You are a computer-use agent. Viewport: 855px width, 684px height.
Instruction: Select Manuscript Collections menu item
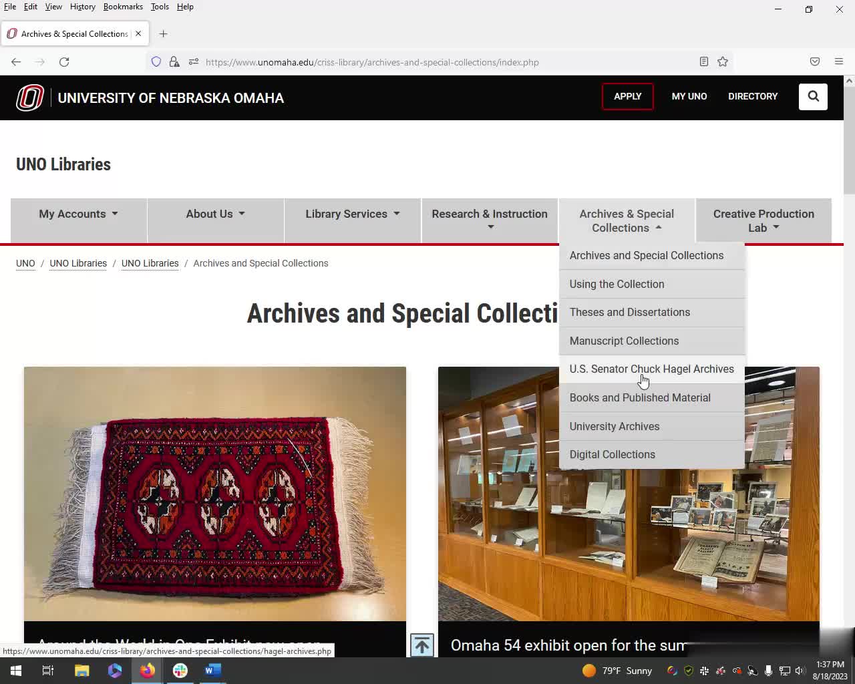click(652, 341)
